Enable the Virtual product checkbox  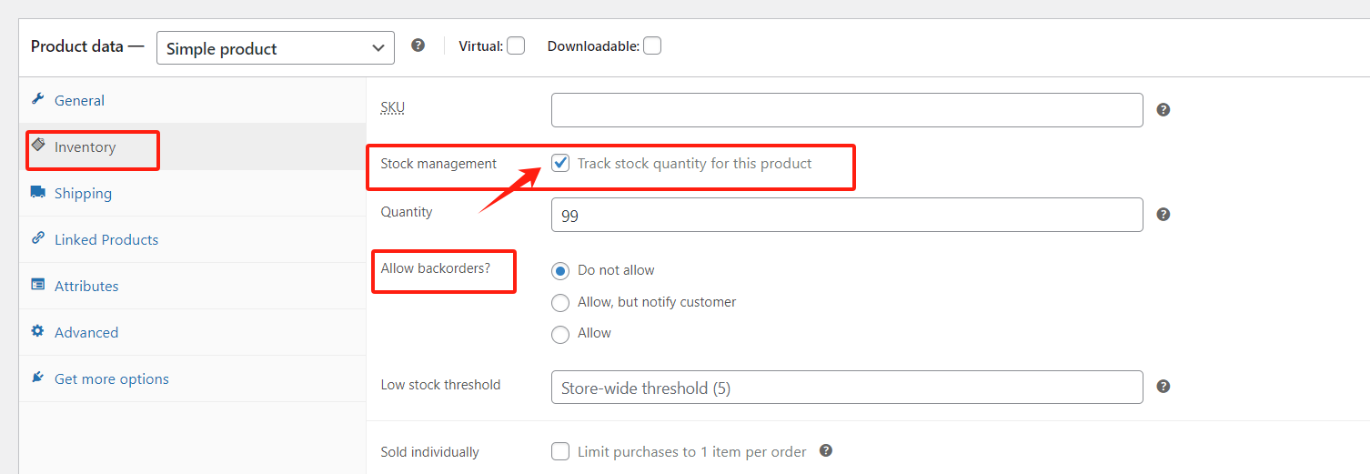click(516, 45)
